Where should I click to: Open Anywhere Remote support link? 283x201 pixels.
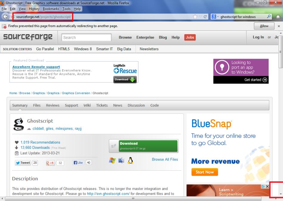pyautogui.click(x=36, y=67)
